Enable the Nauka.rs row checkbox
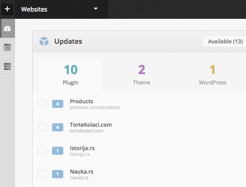Screen dimensions: 246x187 (42, 174)
